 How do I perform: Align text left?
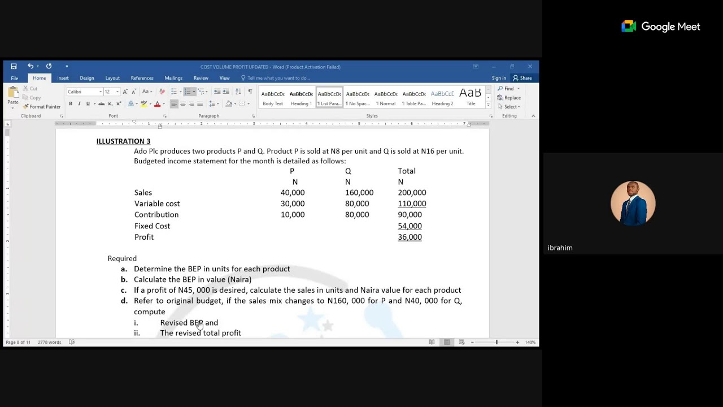point(174,104)
